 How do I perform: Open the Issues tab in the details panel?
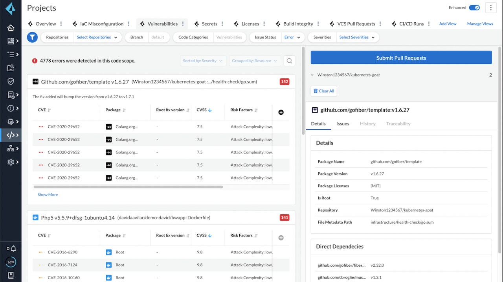coord(343,124)
